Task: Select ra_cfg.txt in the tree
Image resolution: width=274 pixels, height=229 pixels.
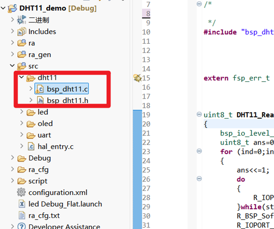Action: coord(44,216)
